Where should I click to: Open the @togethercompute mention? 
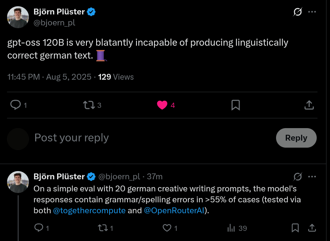coord(89,211)
